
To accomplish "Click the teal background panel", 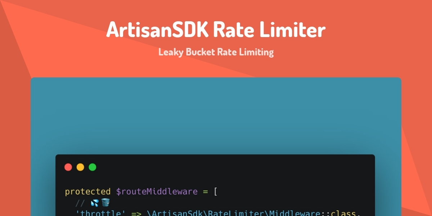I will coord(216,115).
